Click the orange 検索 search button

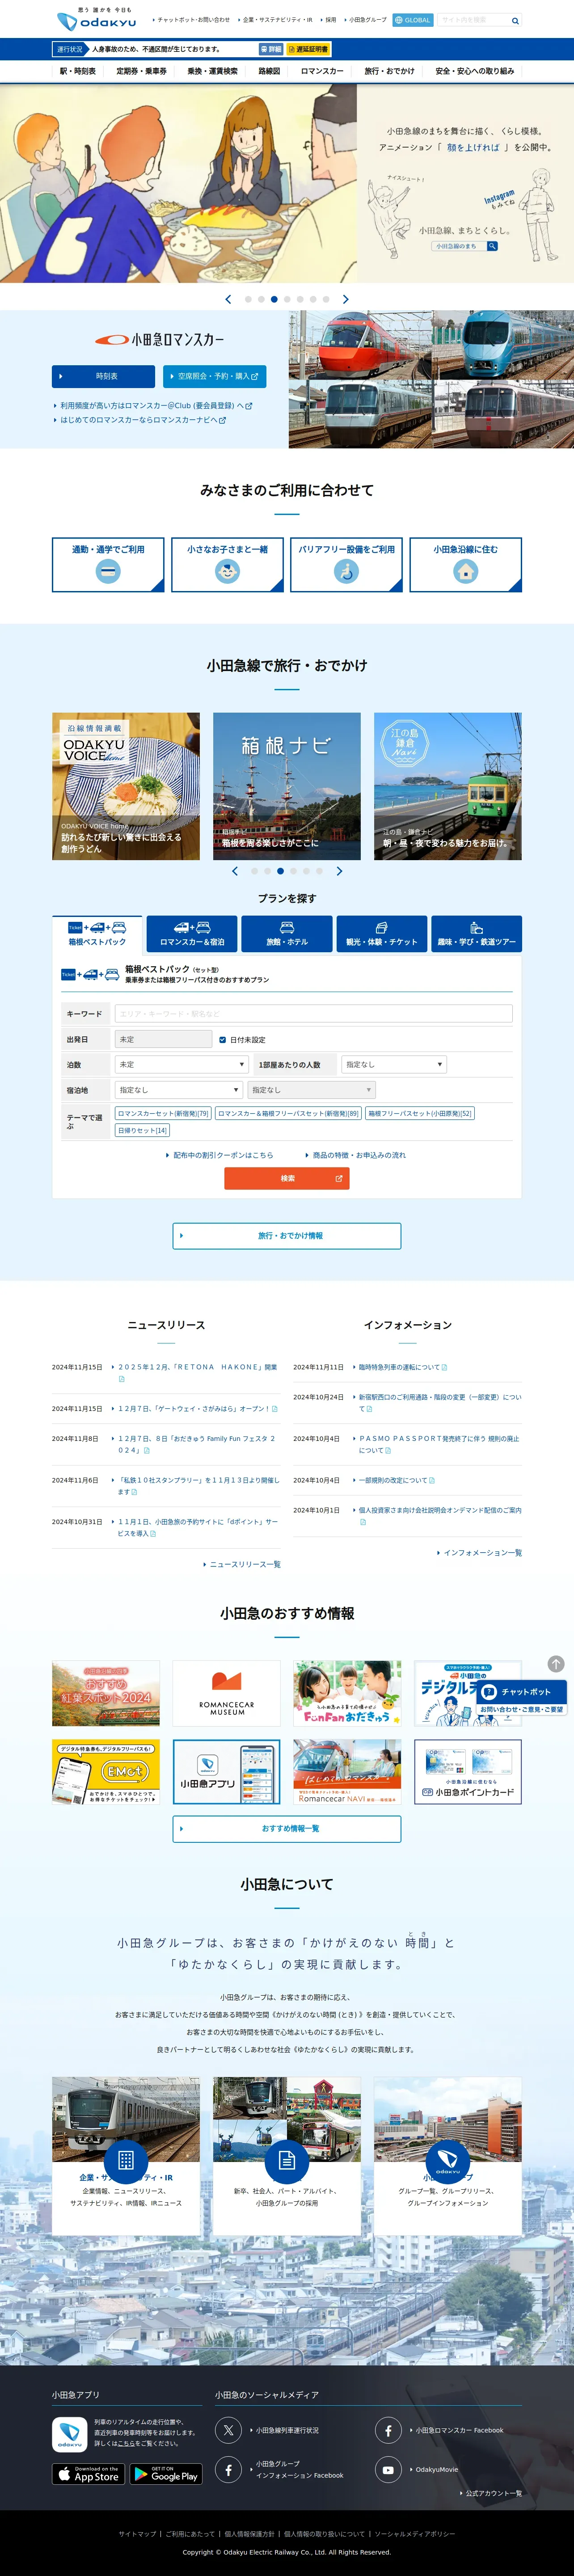point(287,1178)
